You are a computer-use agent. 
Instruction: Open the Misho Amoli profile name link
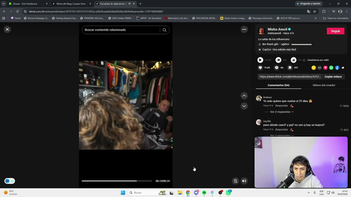(278, 29)
